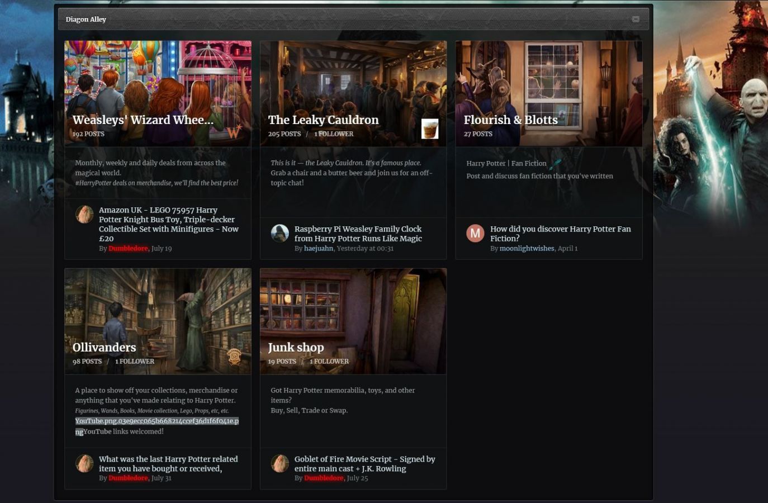This screenshot has height=503, width=768.
Task: Open the red M avatar of moonlightwishes
Action: click(x=476, y=233)
